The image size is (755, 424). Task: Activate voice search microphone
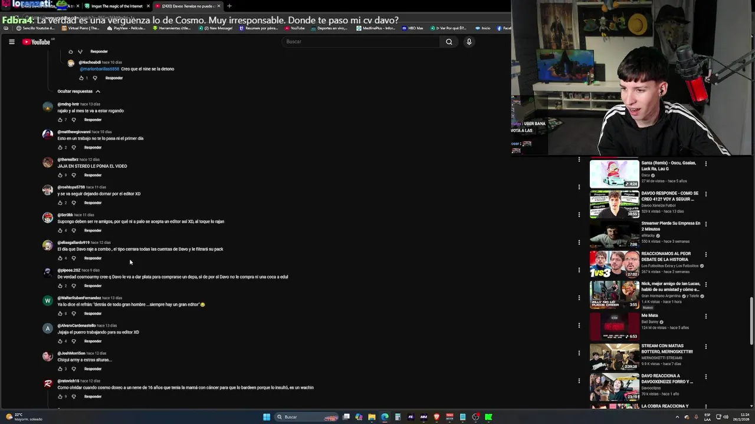(469, 42)
